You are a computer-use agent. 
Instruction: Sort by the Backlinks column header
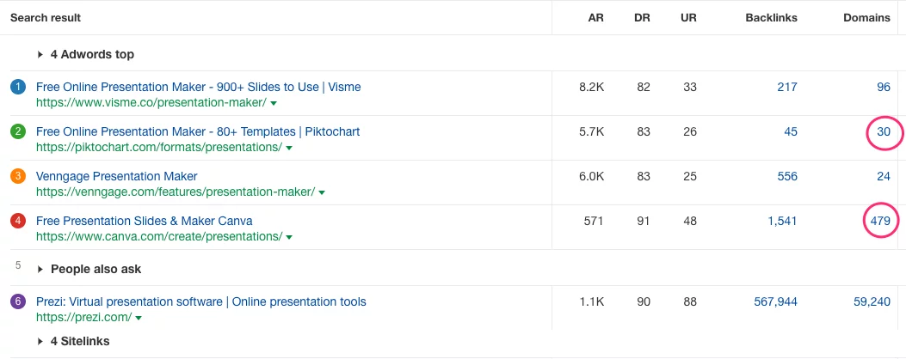tap(773, 17)
